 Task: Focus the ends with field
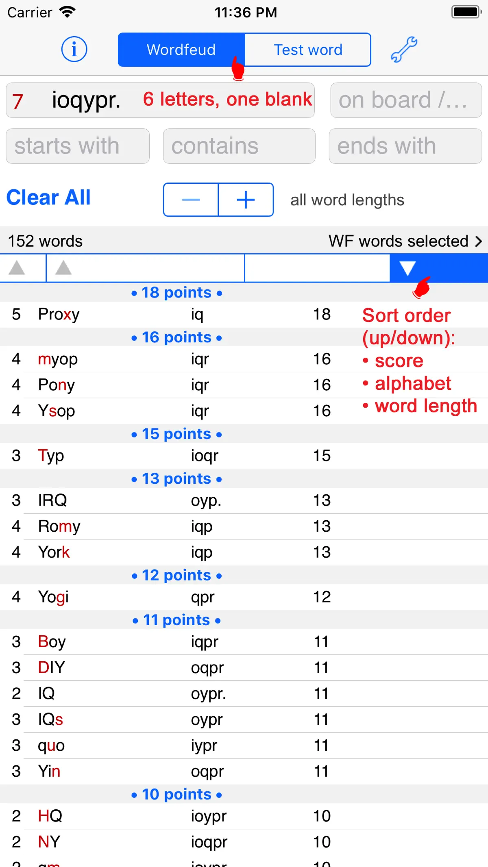(x=405, y=146)
